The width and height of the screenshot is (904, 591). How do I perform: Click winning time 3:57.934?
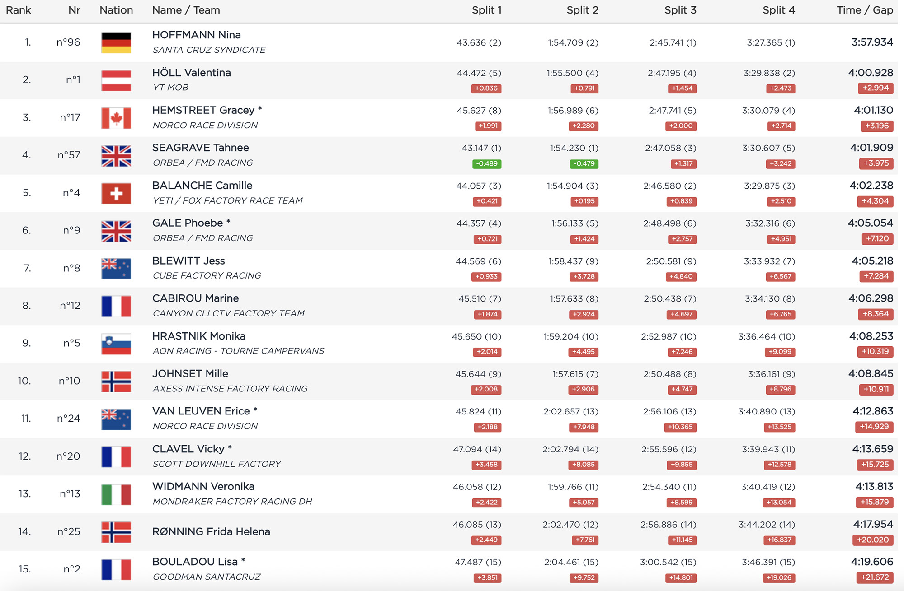[872, 42]
